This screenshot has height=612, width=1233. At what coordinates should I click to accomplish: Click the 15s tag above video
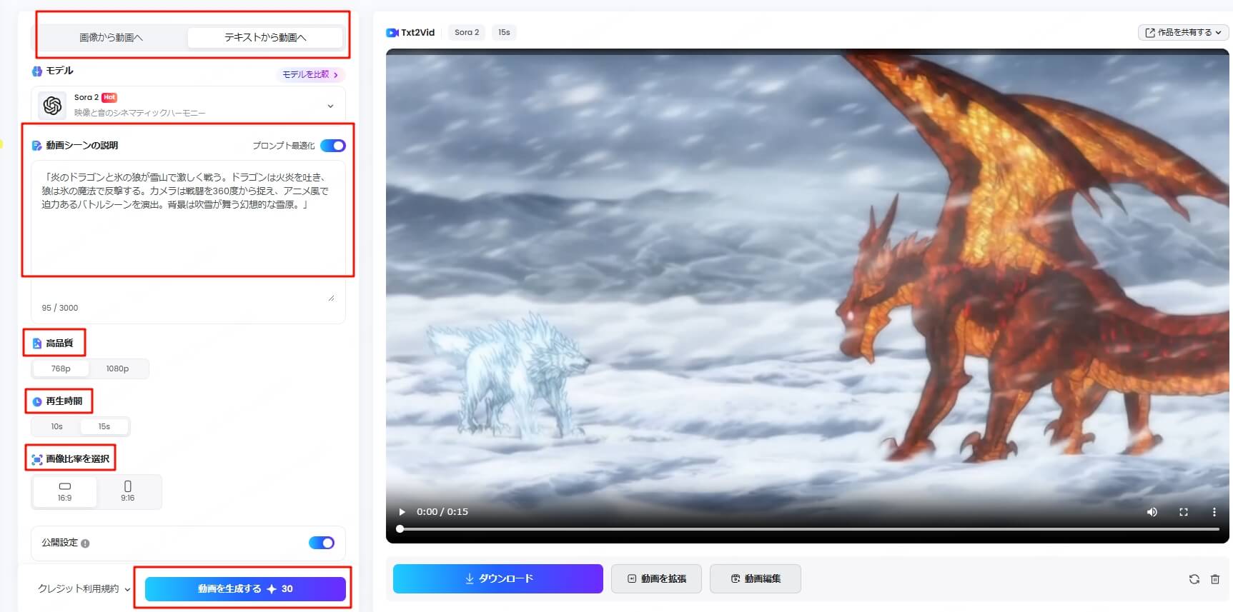click(x=504, y=32)
